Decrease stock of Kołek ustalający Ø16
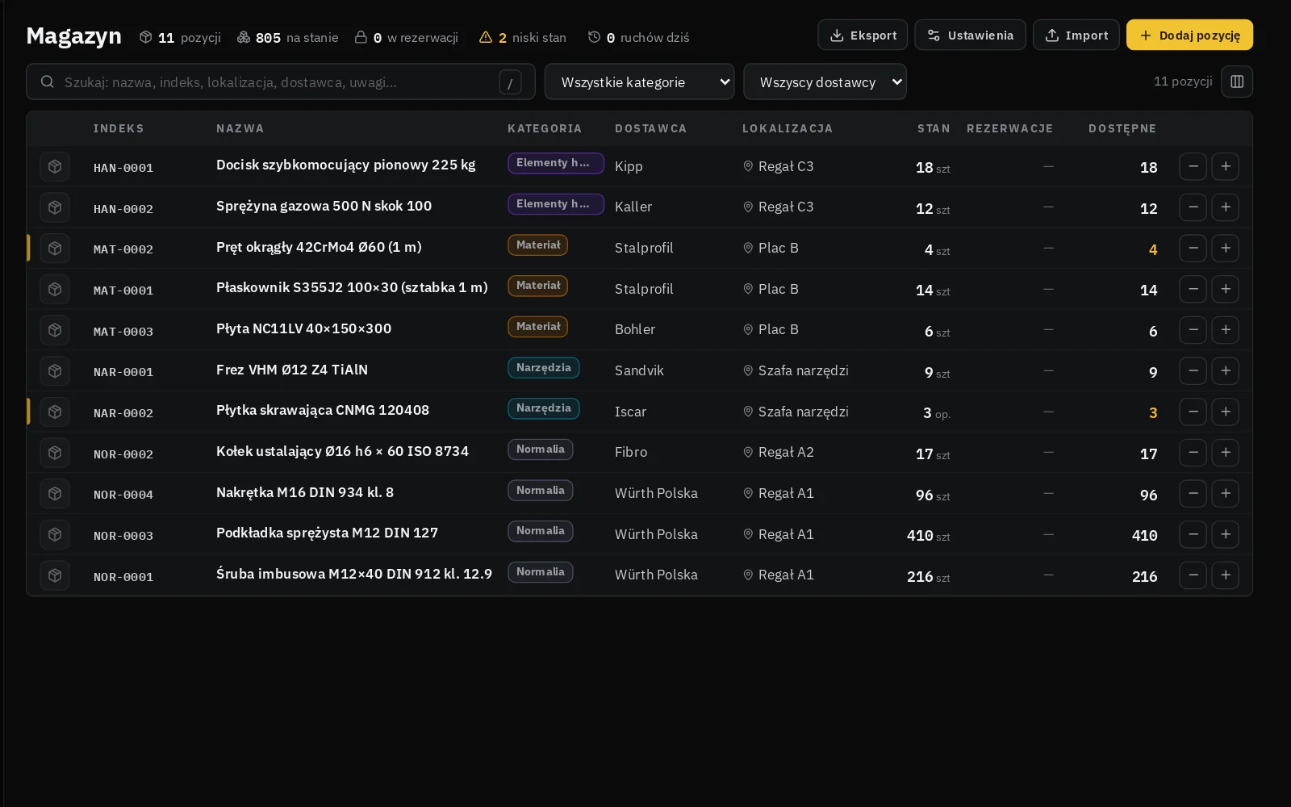The width and height of the screenshot is (1291, 807). click(1193, 452)
